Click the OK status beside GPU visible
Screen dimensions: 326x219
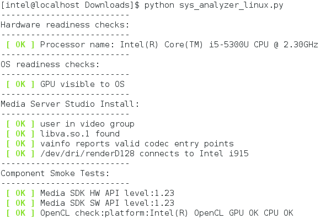(20, 84)
